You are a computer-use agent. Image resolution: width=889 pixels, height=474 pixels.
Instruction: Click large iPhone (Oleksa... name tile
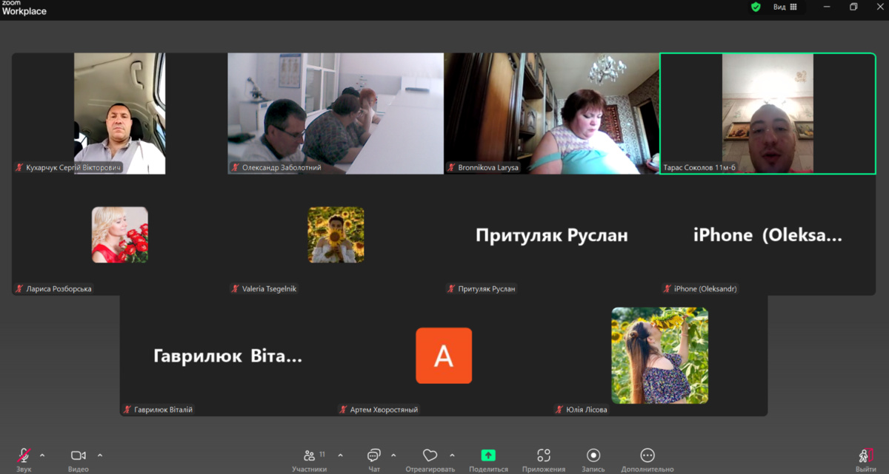click(x=768, y=235)
